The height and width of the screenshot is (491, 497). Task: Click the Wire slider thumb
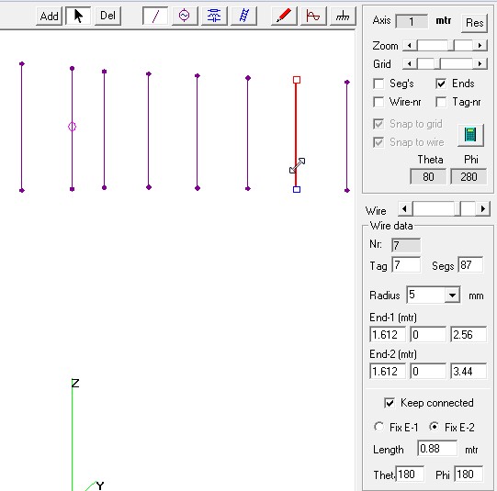[x=457, y=209]
